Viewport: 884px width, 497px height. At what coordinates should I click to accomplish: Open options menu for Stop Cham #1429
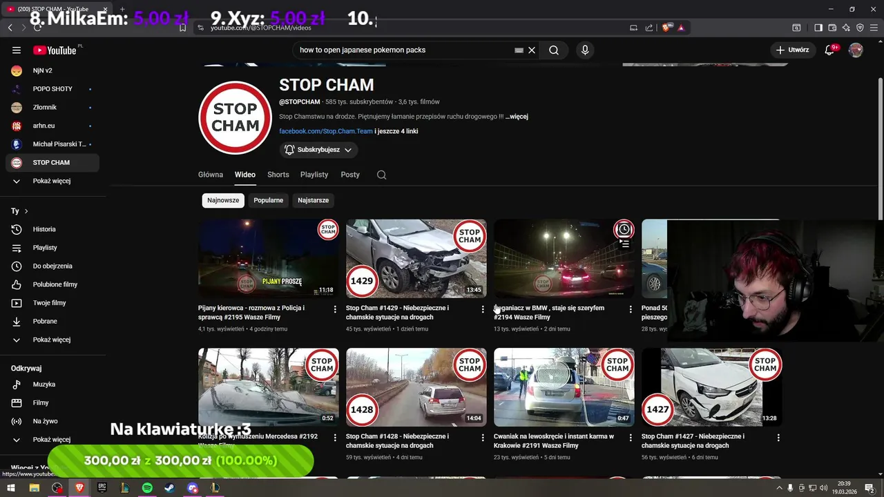(x=483, y=309)
